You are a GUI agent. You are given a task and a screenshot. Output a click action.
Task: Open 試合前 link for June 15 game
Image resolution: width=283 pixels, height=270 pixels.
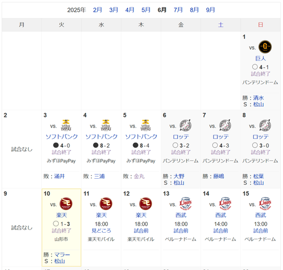[260, 231]
